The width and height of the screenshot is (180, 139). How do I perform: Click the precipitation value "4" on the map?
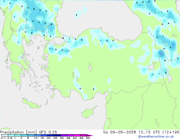33,21
